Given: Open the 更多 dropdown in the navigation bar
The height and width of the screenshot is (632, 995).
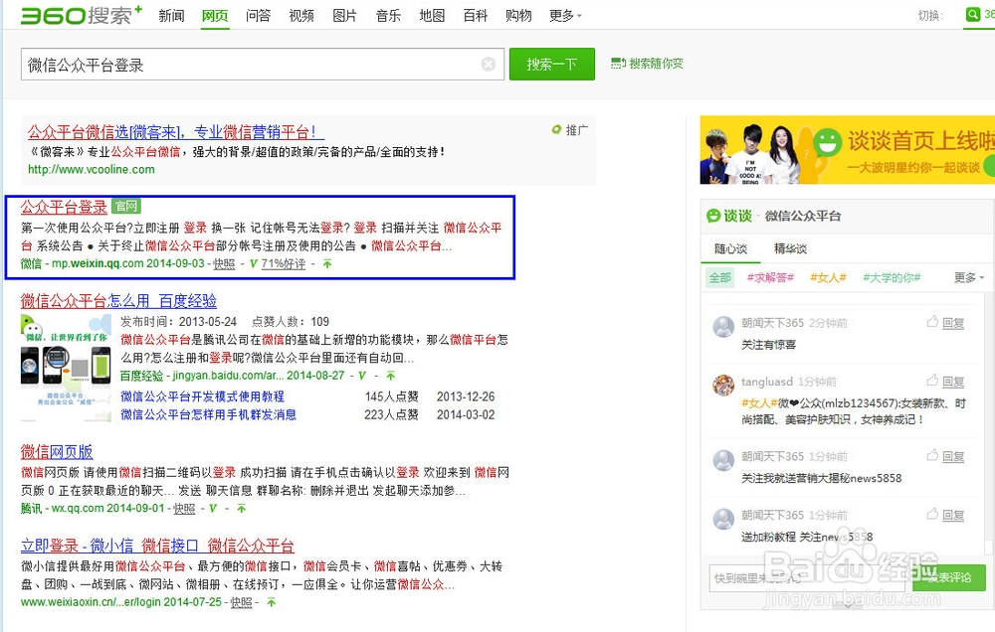Looking at the screenshot, I should pos(564,15).
